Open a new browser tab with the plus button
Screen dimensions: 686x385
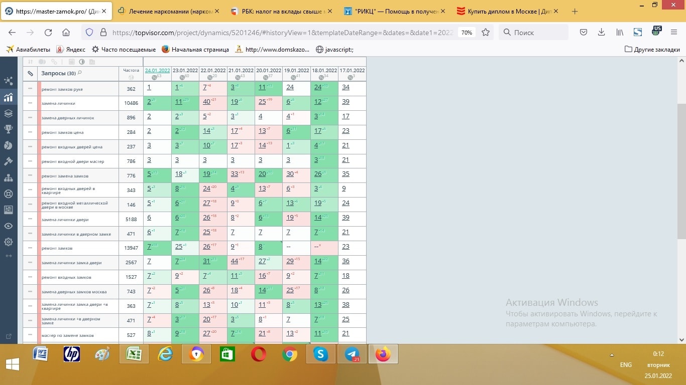pos(575,11)
